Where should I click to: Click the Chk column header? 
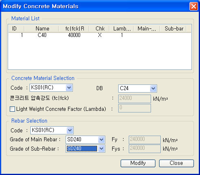[99, 29]
